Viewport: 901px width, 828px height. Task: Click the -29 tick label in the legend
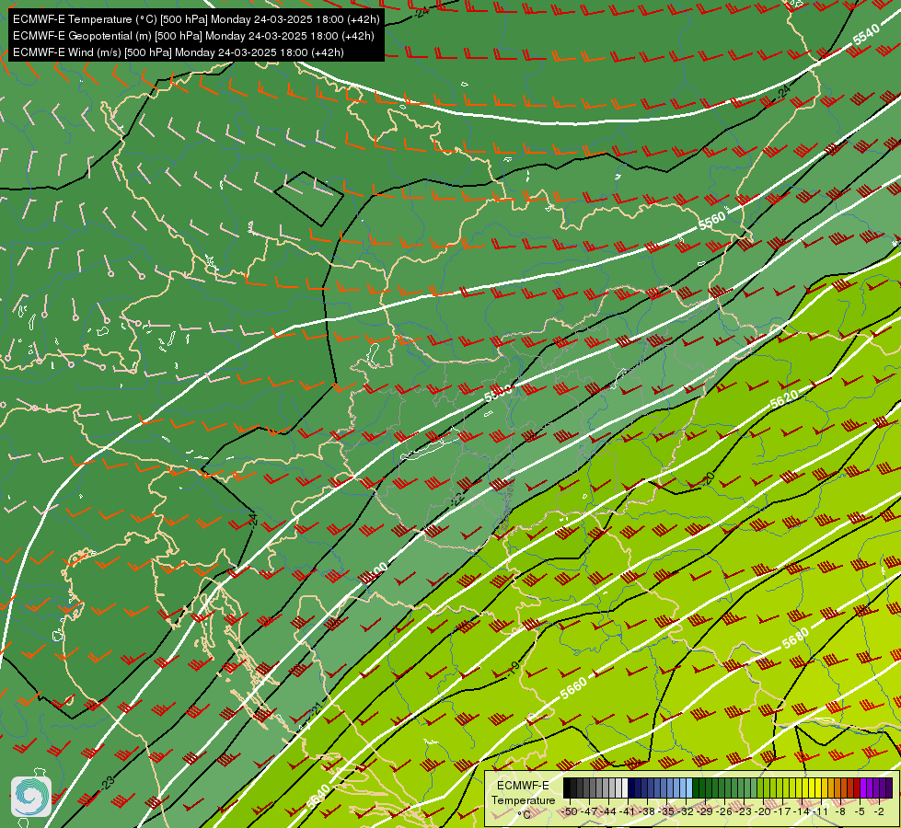[706, 811]
